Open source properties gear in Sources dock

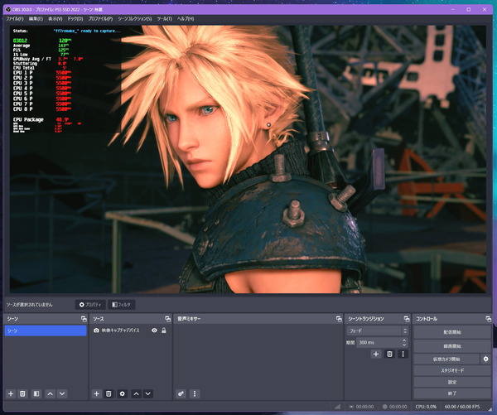[x=122, y=393]
